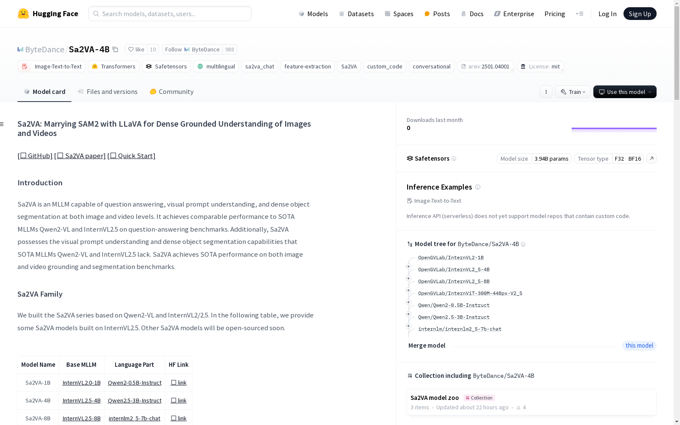Click the Safetensors tag in the tag row

[166, 66]
